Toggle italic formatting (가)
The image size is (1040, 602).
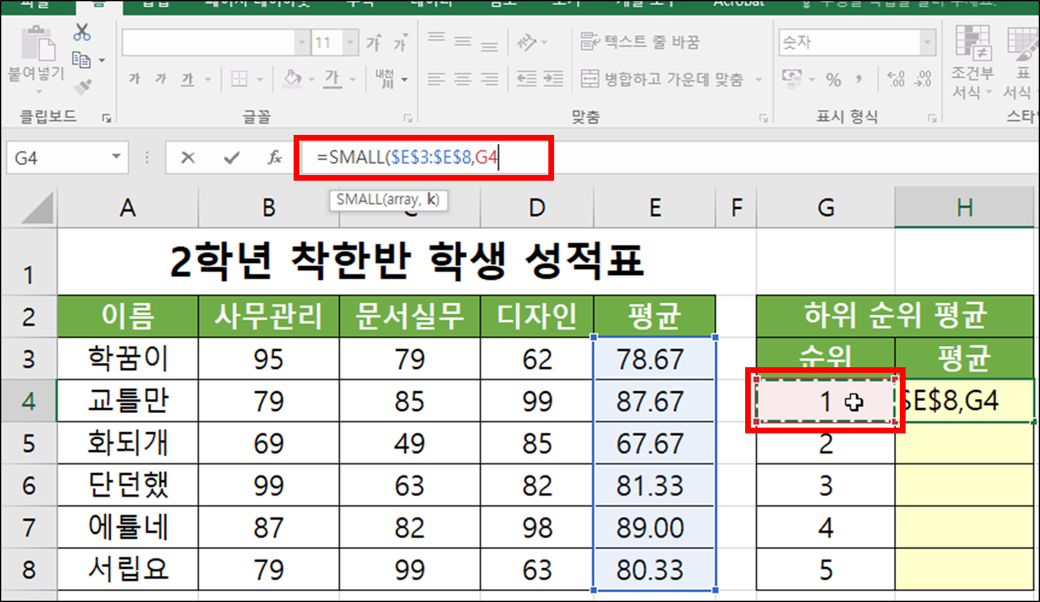click(160, 79)
